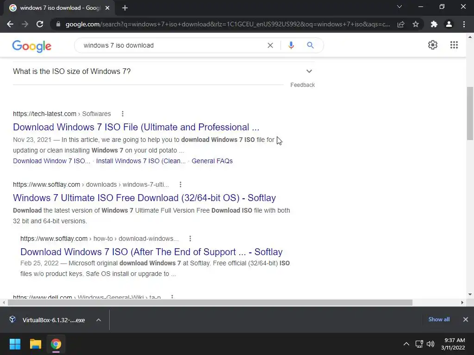Bookmark this page with star icon
Screen dimensions: 474x355
coord(416,24)
